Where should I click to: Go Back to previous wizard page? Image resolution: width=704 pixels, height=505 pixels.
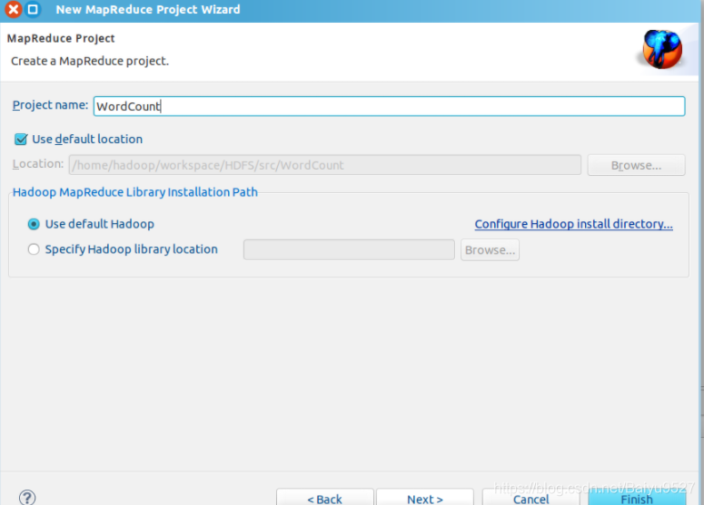click(324, 498)
